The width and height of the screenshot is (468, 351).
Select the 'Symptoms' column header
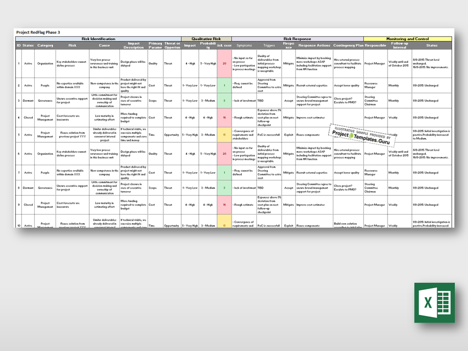[x=244, y=45]
